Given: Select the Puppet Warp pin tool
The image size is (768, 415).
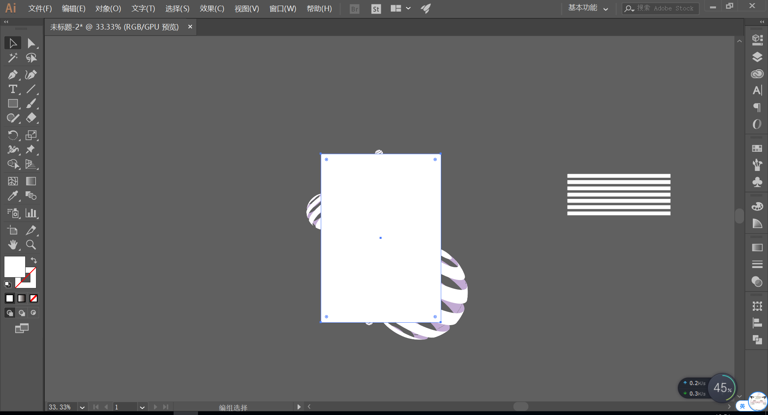Looking at the screenshot, I should tap(31, 149).
